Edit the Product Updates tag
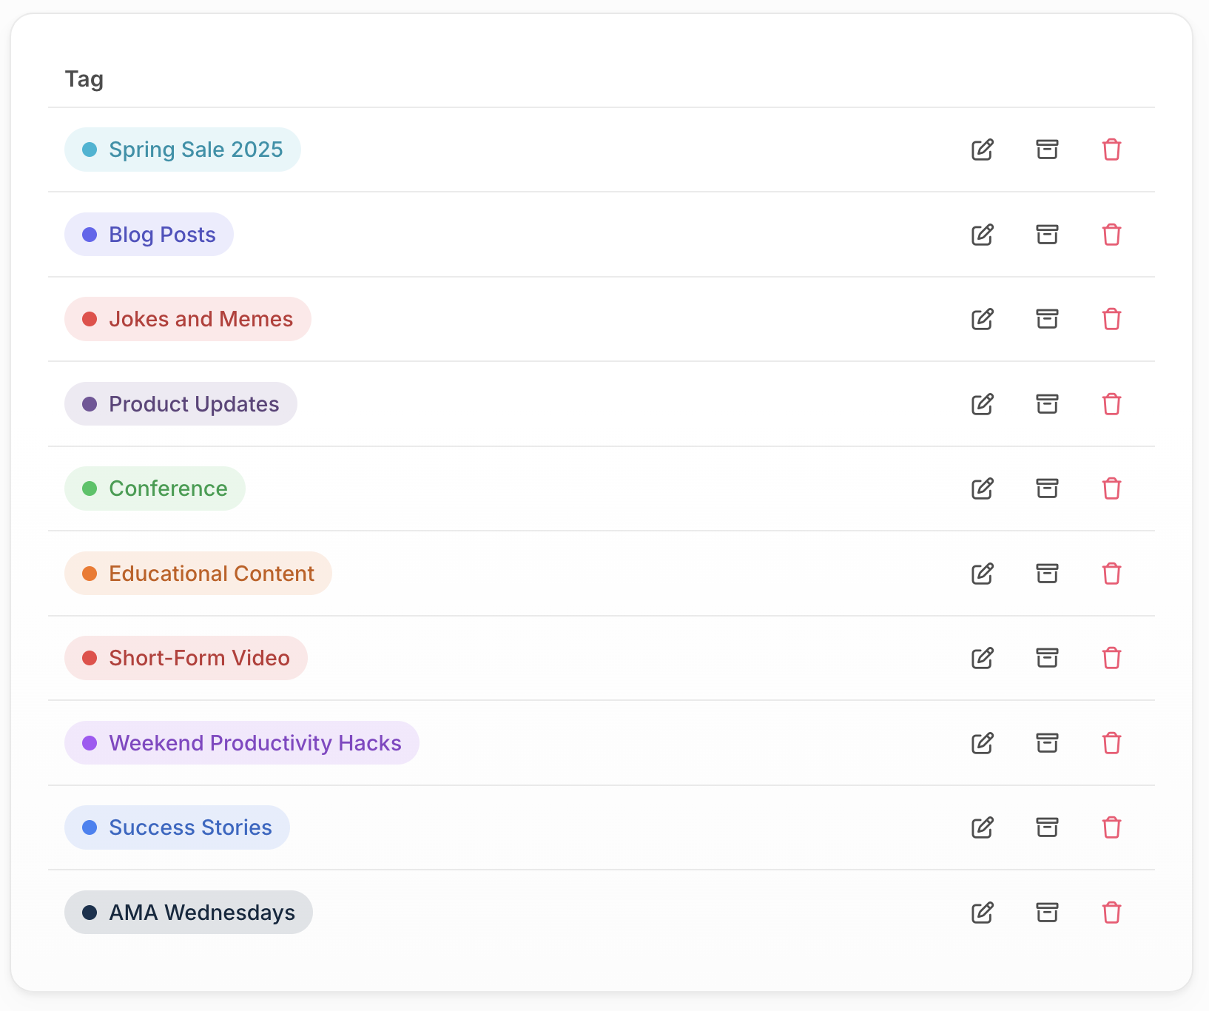 click(x=982, y=404)
